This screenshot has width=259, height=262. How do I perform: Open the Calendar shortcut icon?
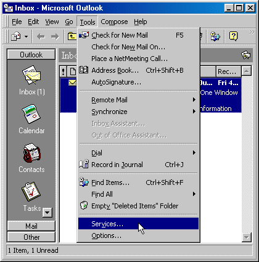(31, 114)
